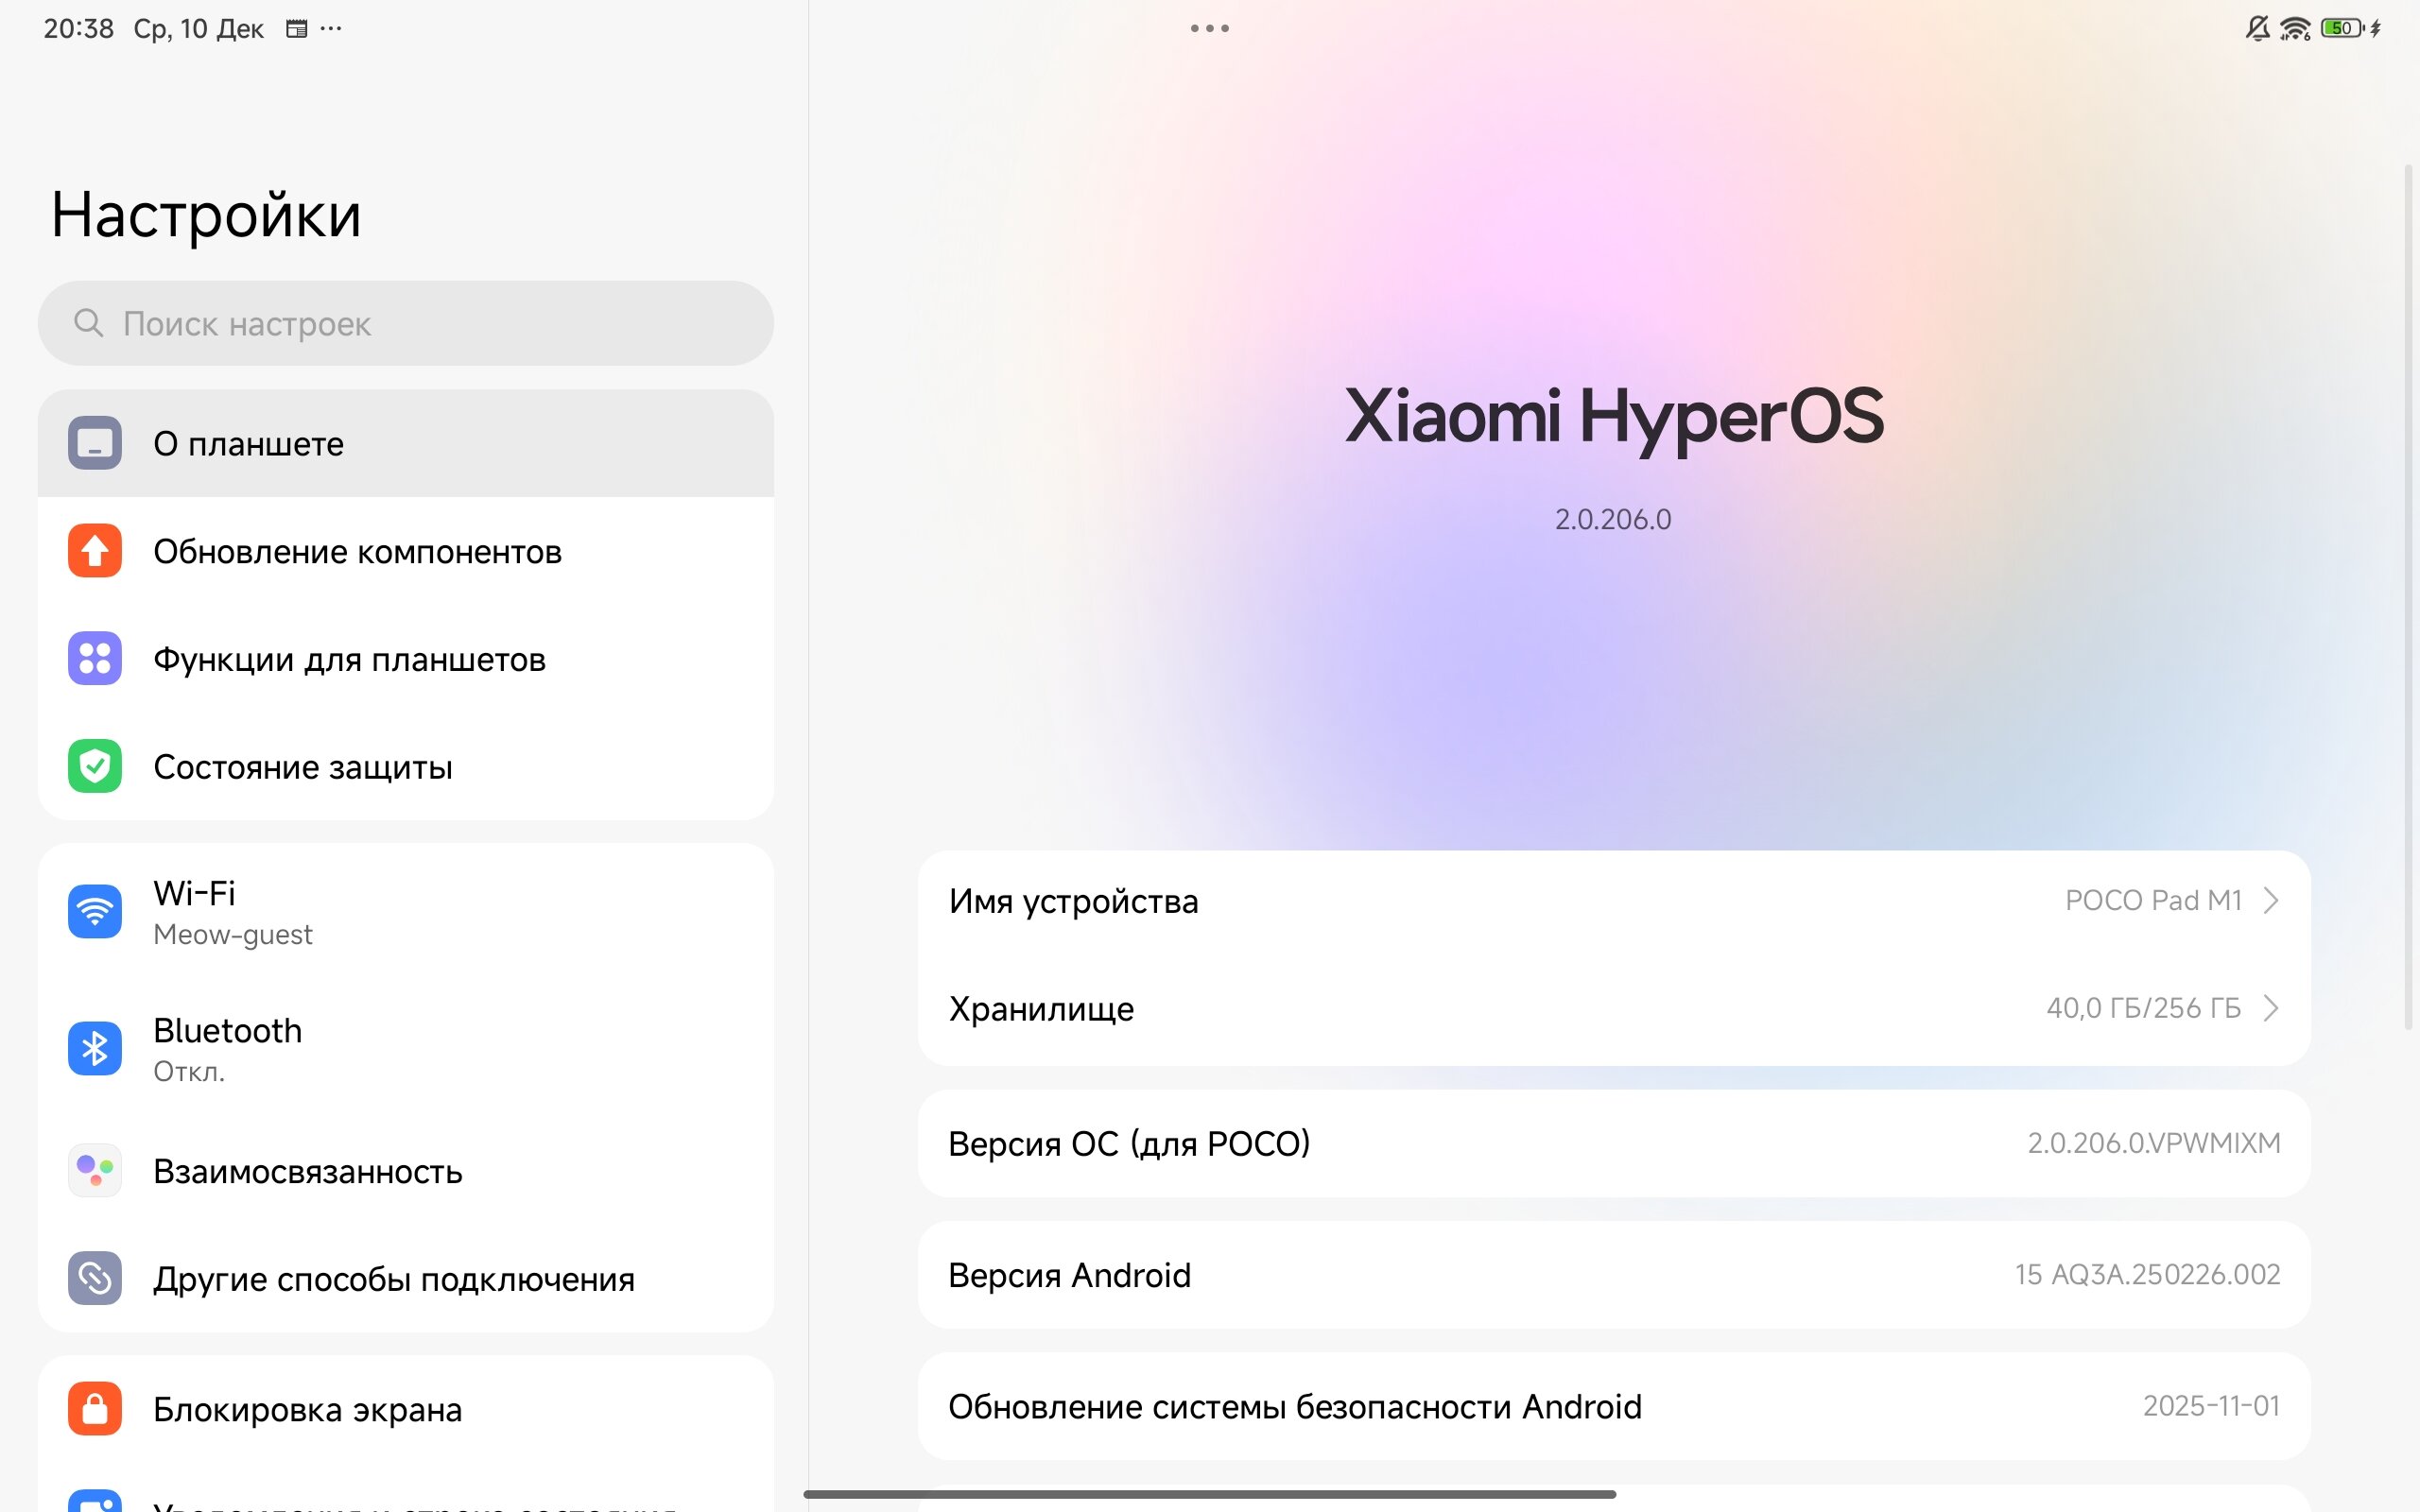Open Блокировка экрана lock icon
The width and height of the screenshot is (2420, 1512).
click(x=95, y=1409)
